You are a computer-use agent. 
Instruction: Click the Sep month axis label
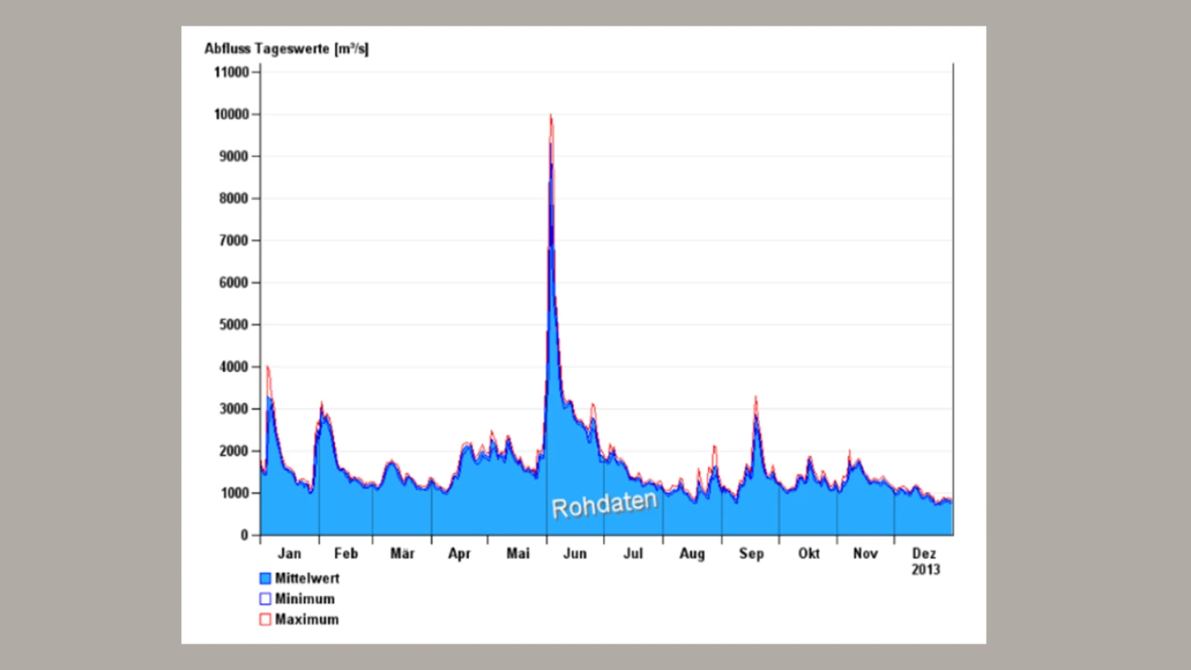pos(751,553)
